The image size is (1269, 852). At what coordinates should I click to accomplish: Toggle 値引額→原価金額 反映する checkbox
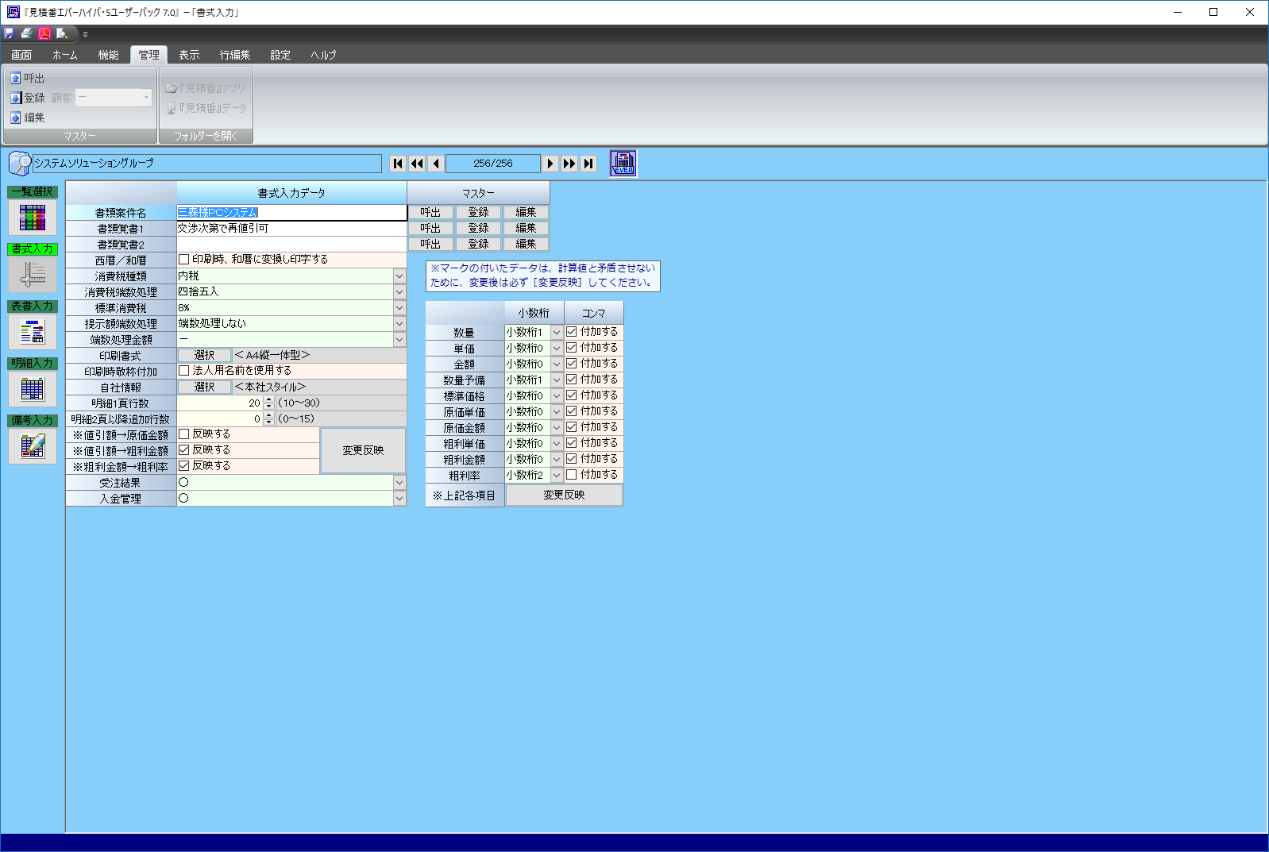point(184,434)
